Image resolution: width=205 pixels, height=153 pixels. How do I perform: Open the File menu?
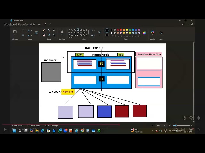[13, 24]
